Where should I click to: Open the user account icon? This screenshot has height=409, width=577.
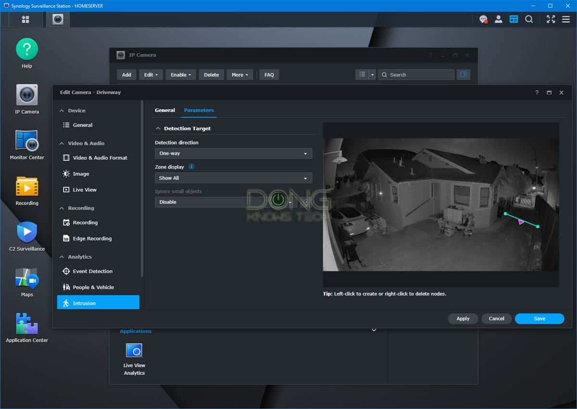pos(499,19)
